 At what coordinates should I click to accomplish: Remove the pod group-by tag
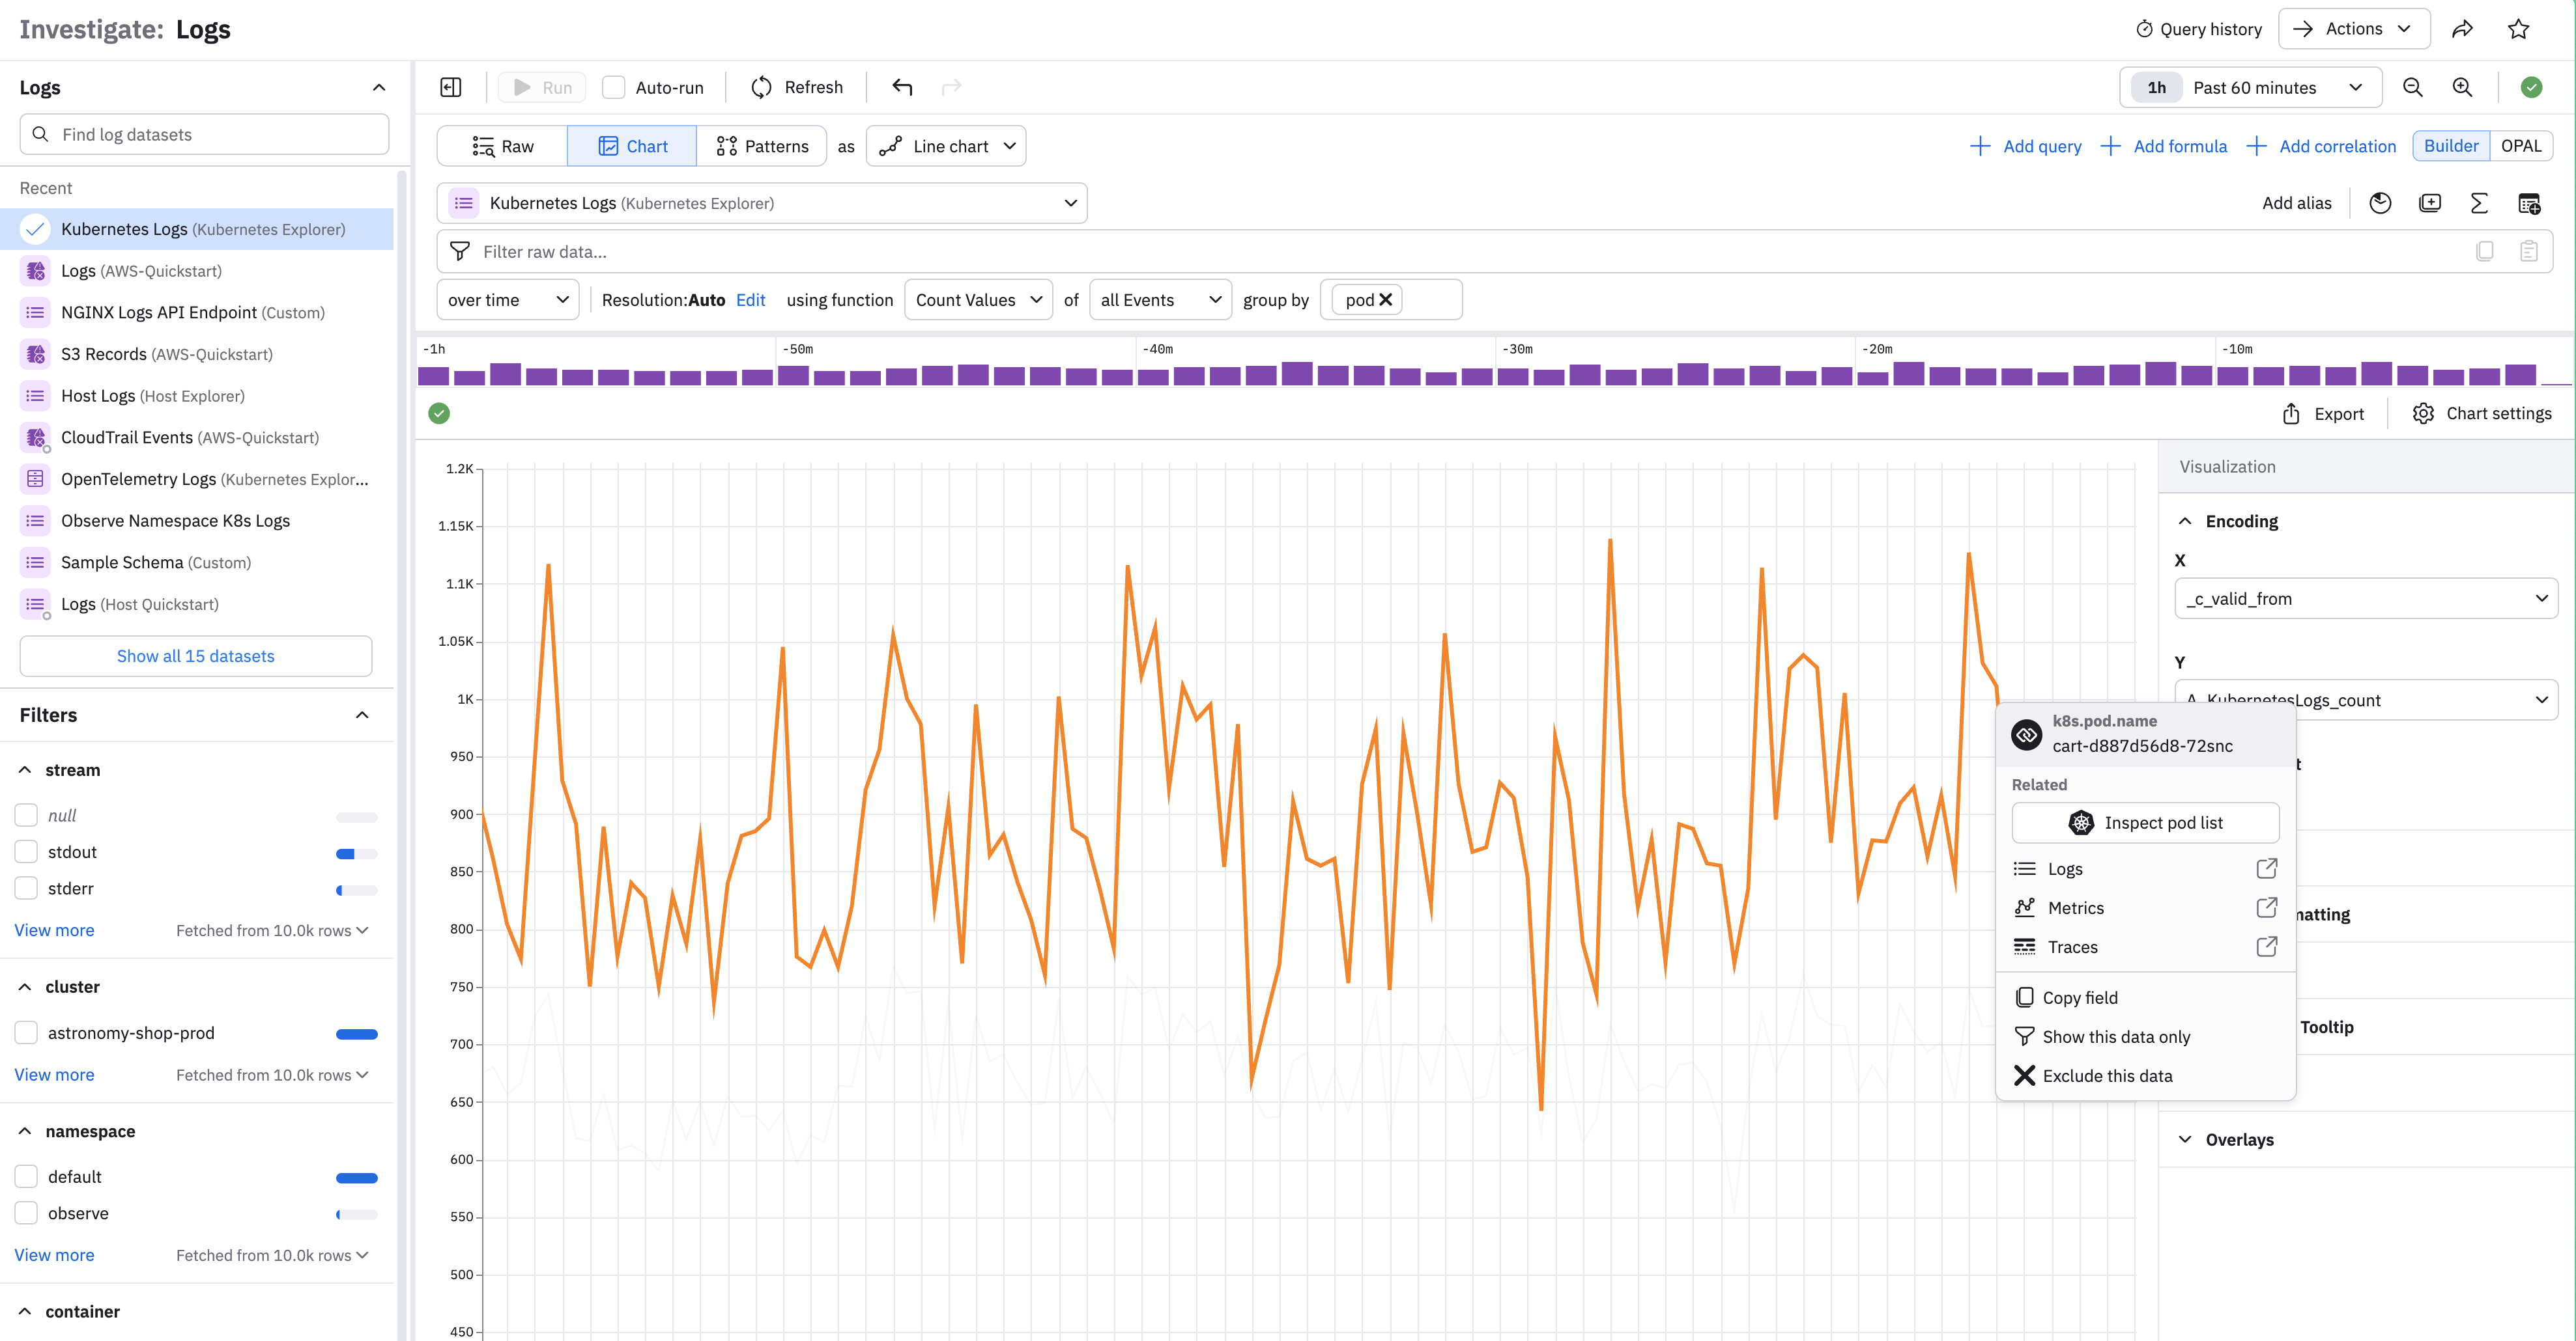1386,300
